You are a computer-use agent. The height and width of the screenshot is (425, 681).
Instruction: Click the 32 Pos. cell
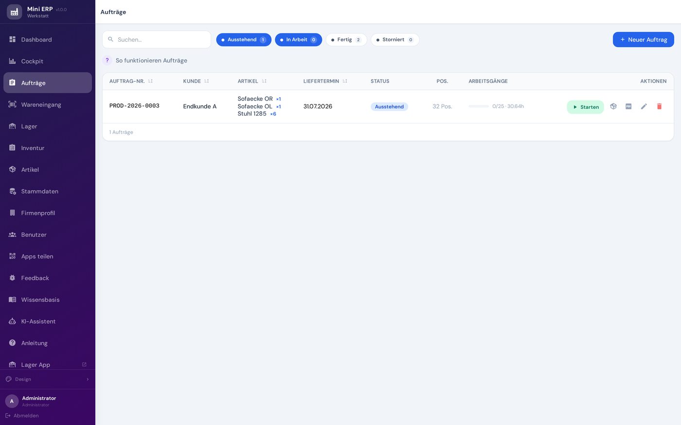click(x=442, y=106)
